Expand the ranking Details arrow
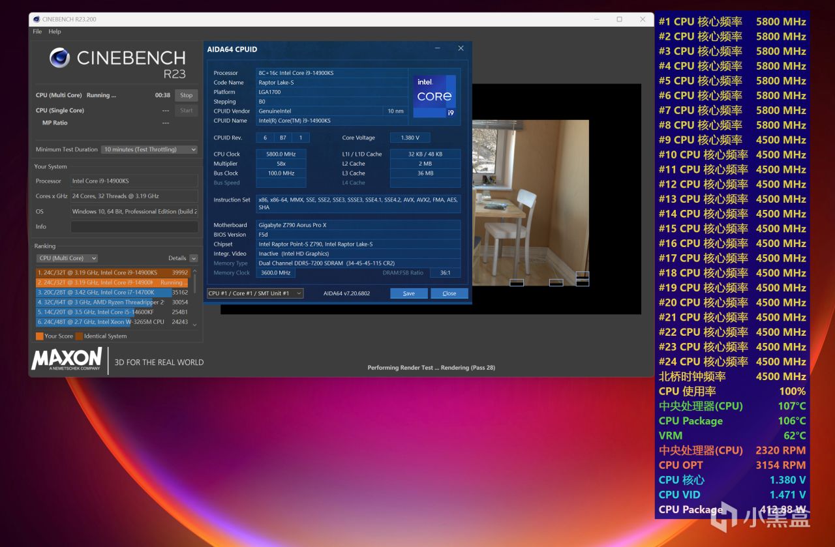The image size is (835, 547). (x=194, y=258)
